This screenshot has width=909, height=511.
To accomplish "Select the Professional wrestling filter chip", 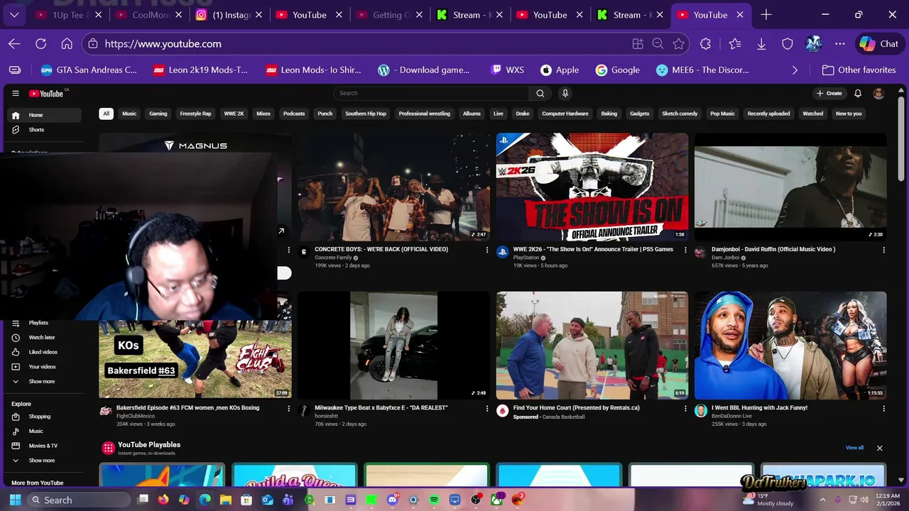I will tap(425, 114).
